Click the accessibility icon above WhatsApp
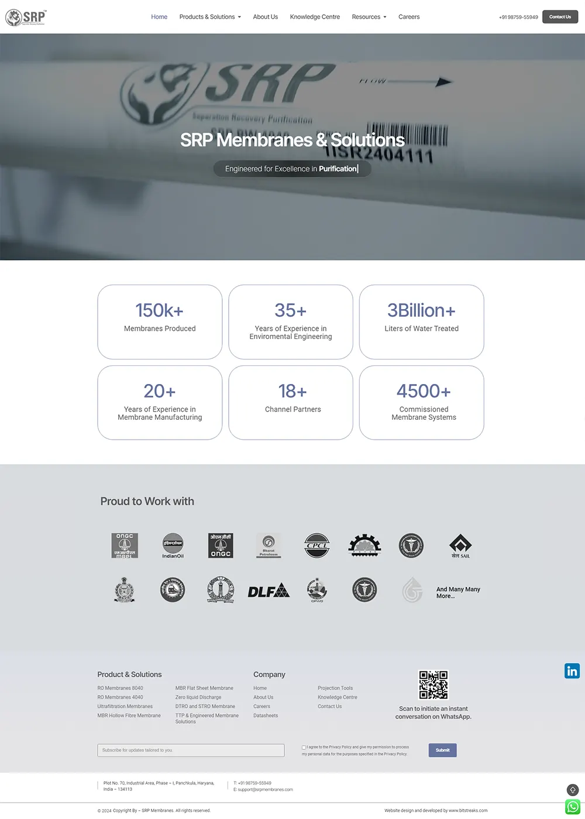The image size is (585, 819). pos(572,789)
